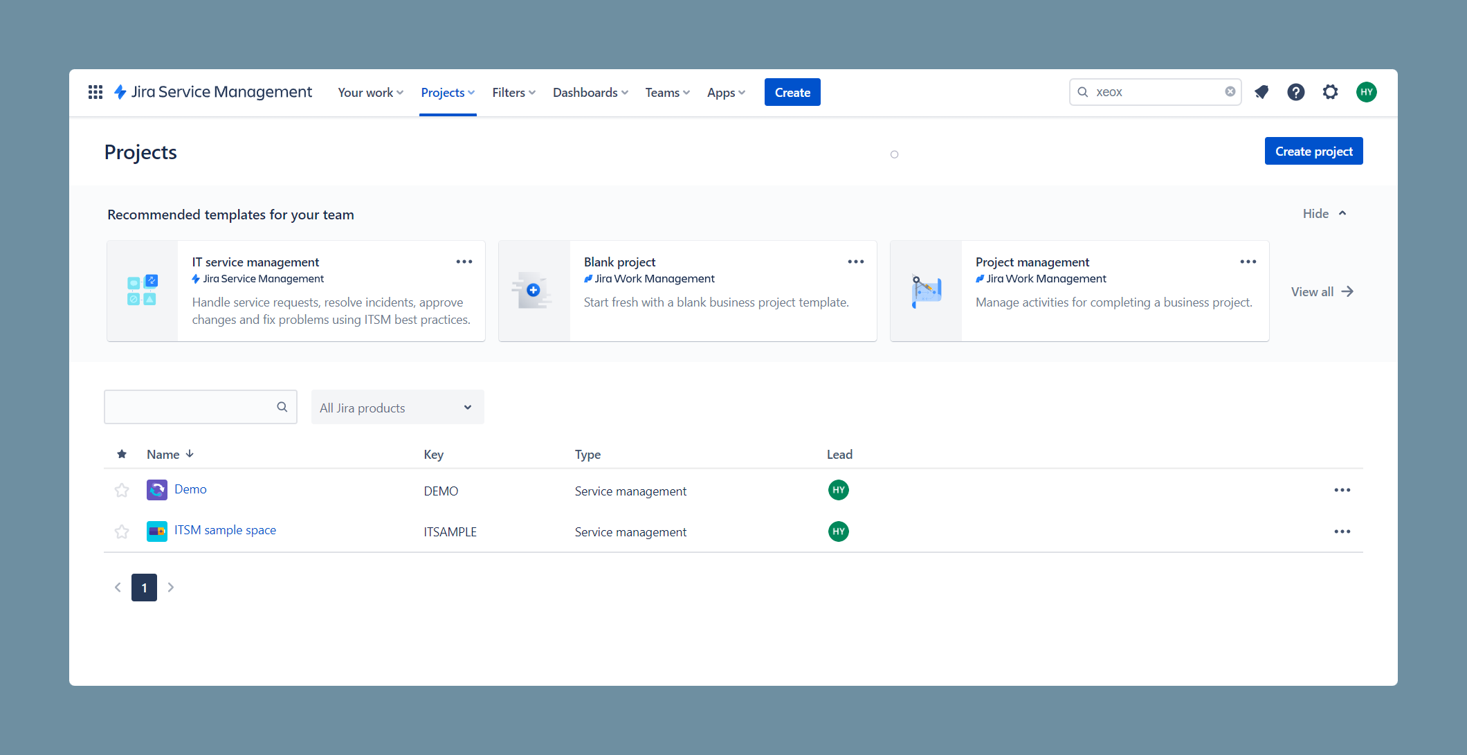The width and height of the screenshot is (1467, 755).
Task: Go to next page arrow
Action: [171, 588]
